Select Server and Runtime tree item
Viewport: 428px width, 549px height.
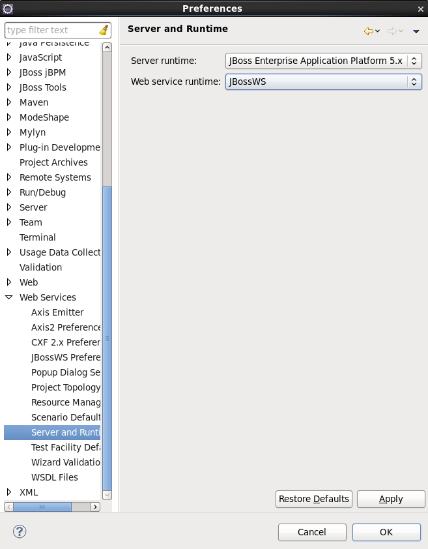[x=52, y=432]
